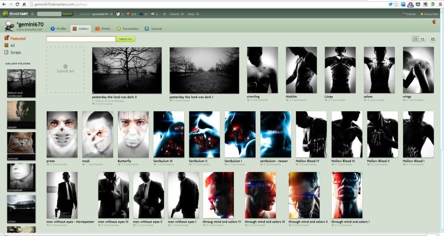Click the deviantART logo
This screenshot has width=444, height=236.
(x=17, y=14)
